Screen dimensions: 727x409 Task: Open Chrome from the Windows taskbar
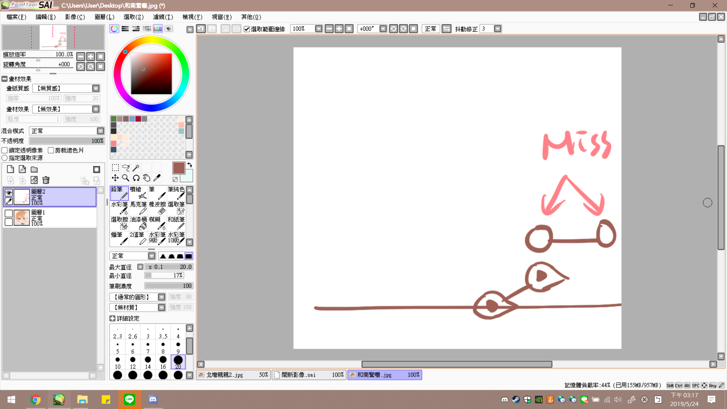click(35, 400)
